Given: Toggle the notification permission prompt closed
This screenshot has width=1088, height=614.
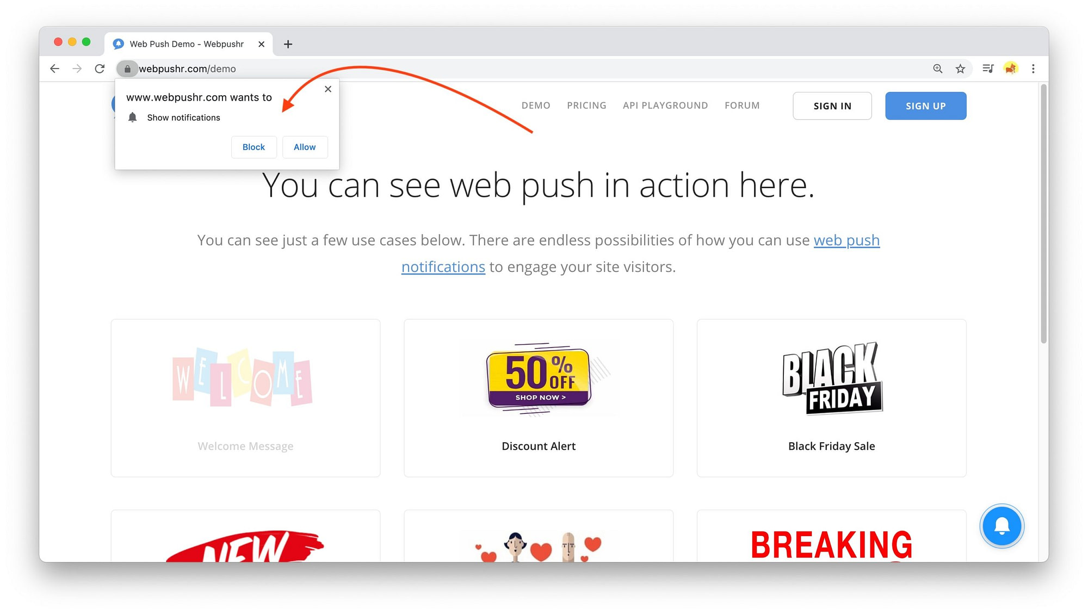Looking at the screenshot, I should pyautogui.click(x=328, y=89).
